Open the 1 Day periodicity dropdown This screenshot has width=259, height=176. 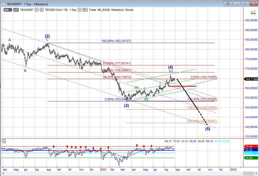pyautogui.click(x=80, y=10)
